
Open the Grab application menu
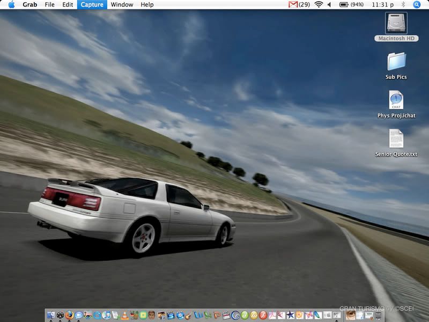pos(30,5)
